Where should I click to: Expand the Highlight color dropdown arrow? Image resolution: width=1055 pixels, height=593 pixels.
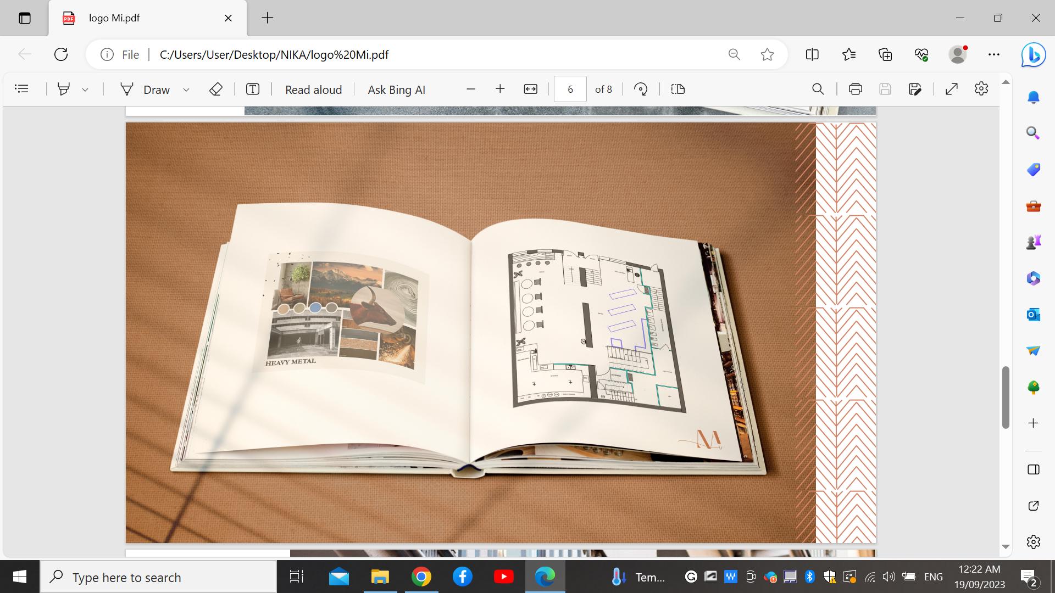[85, 89]
